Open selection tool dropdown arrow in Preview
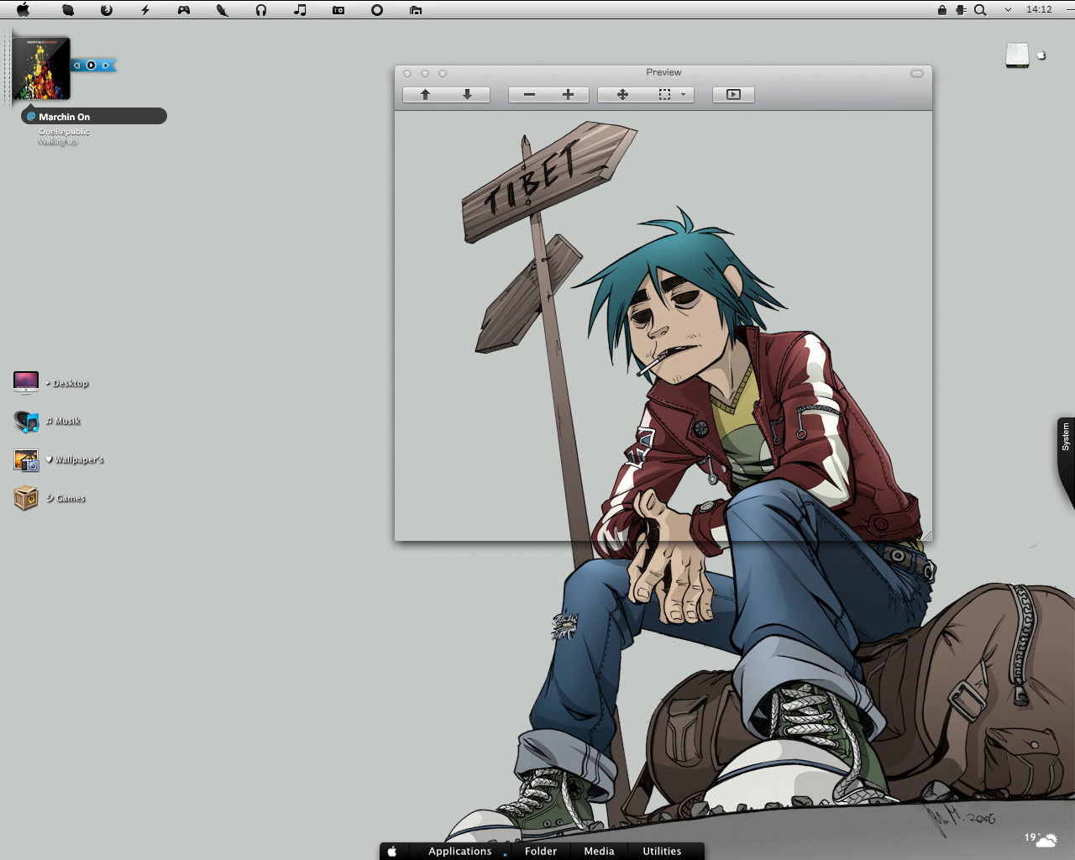The image size is (1075, 860). point(684,94)
